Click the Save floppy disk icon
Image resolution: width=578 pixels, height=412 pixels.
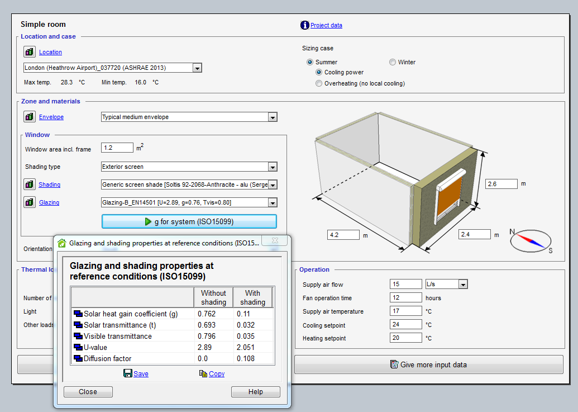(128, 373)
